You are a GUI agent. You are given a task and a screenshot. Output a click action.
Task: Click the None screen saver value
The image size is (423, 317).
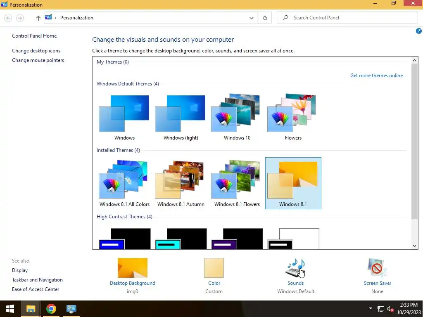[x=377, y=291]
